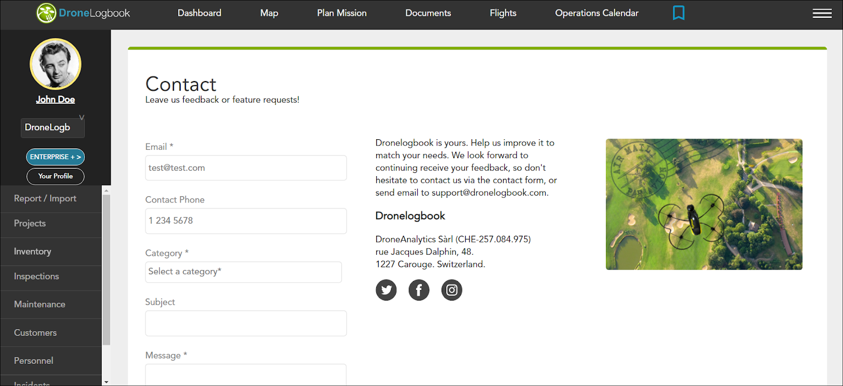Open Customers in the sidebar

coord(51,333)
